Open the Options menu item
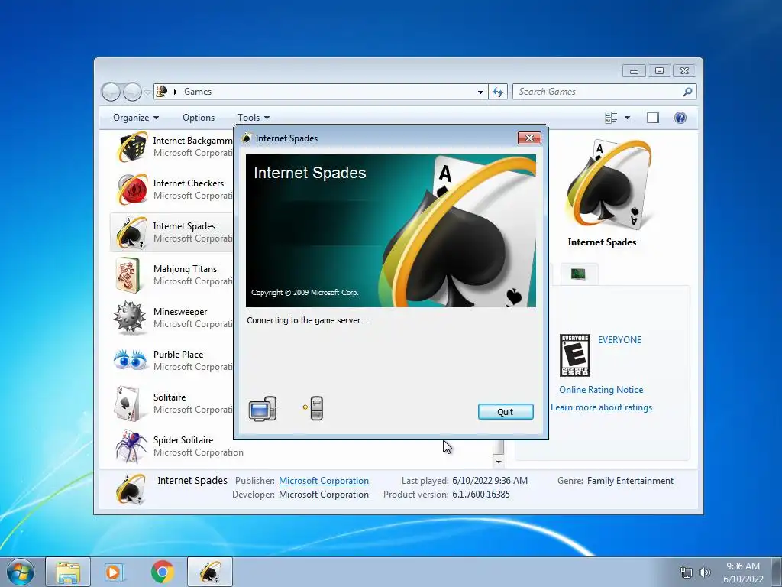This screenshot has width=782, height=587. [199, 118]
